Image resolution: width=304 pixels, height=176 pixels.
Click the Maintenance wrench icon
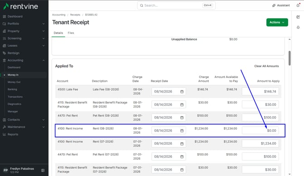[x=4, y=127]
